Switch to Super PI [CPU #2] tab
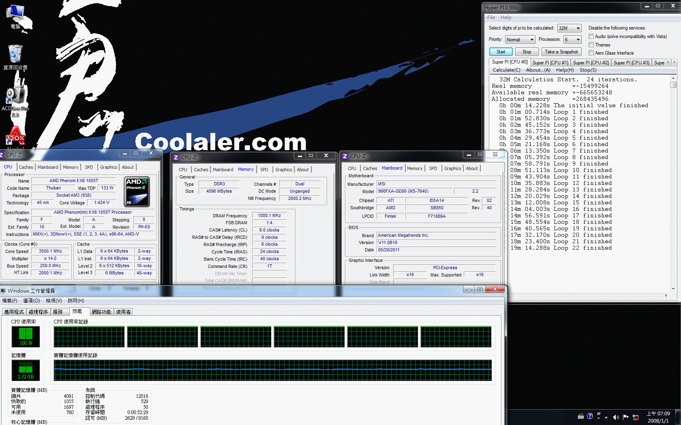Viewport: 681px width, 425px height. tap(591, 63)
